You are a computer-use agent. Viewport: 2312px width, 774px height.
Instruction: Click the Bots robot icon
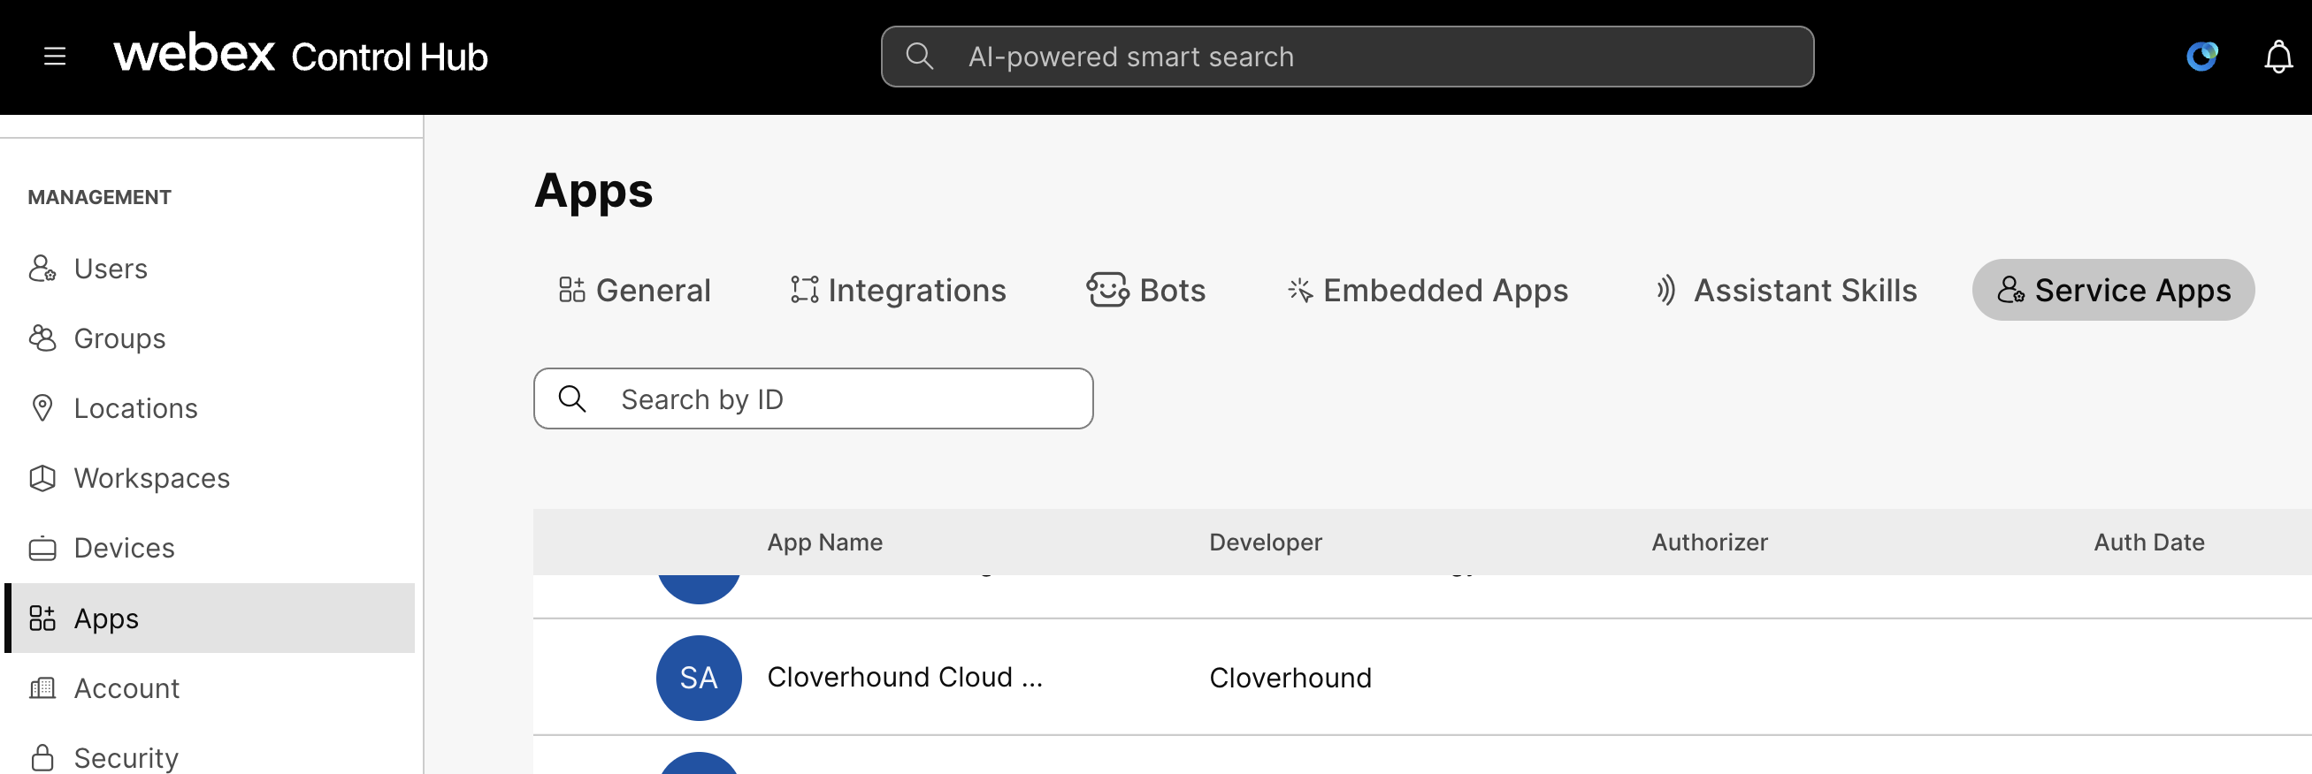(x=1107, y=290)
